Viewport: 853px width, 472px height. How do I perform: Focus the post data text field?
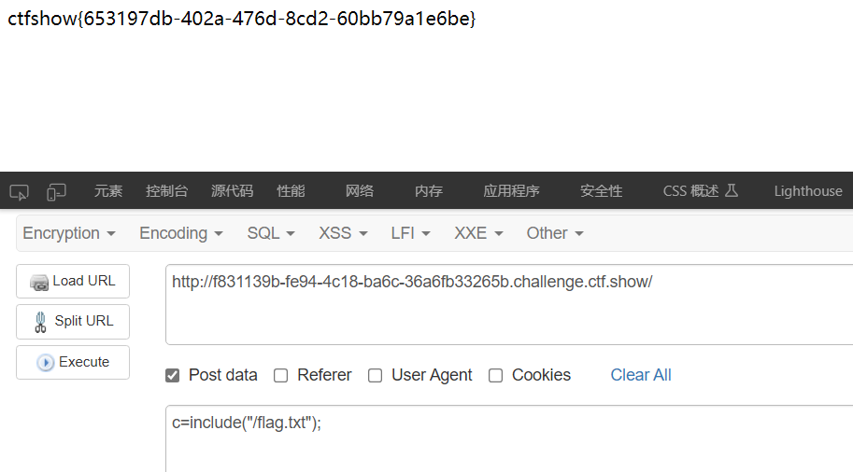point(509,438)
